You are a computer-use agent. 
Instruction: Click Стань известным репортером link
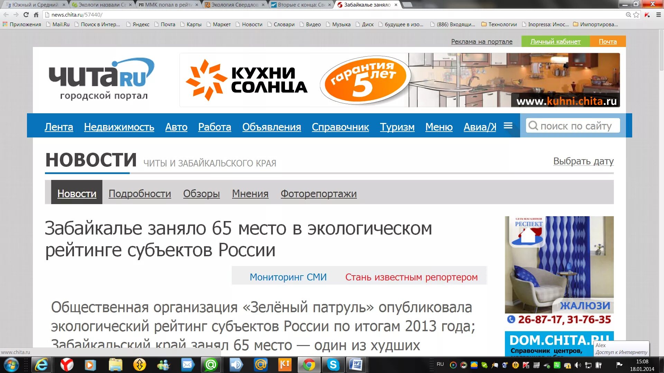point(411,277)
